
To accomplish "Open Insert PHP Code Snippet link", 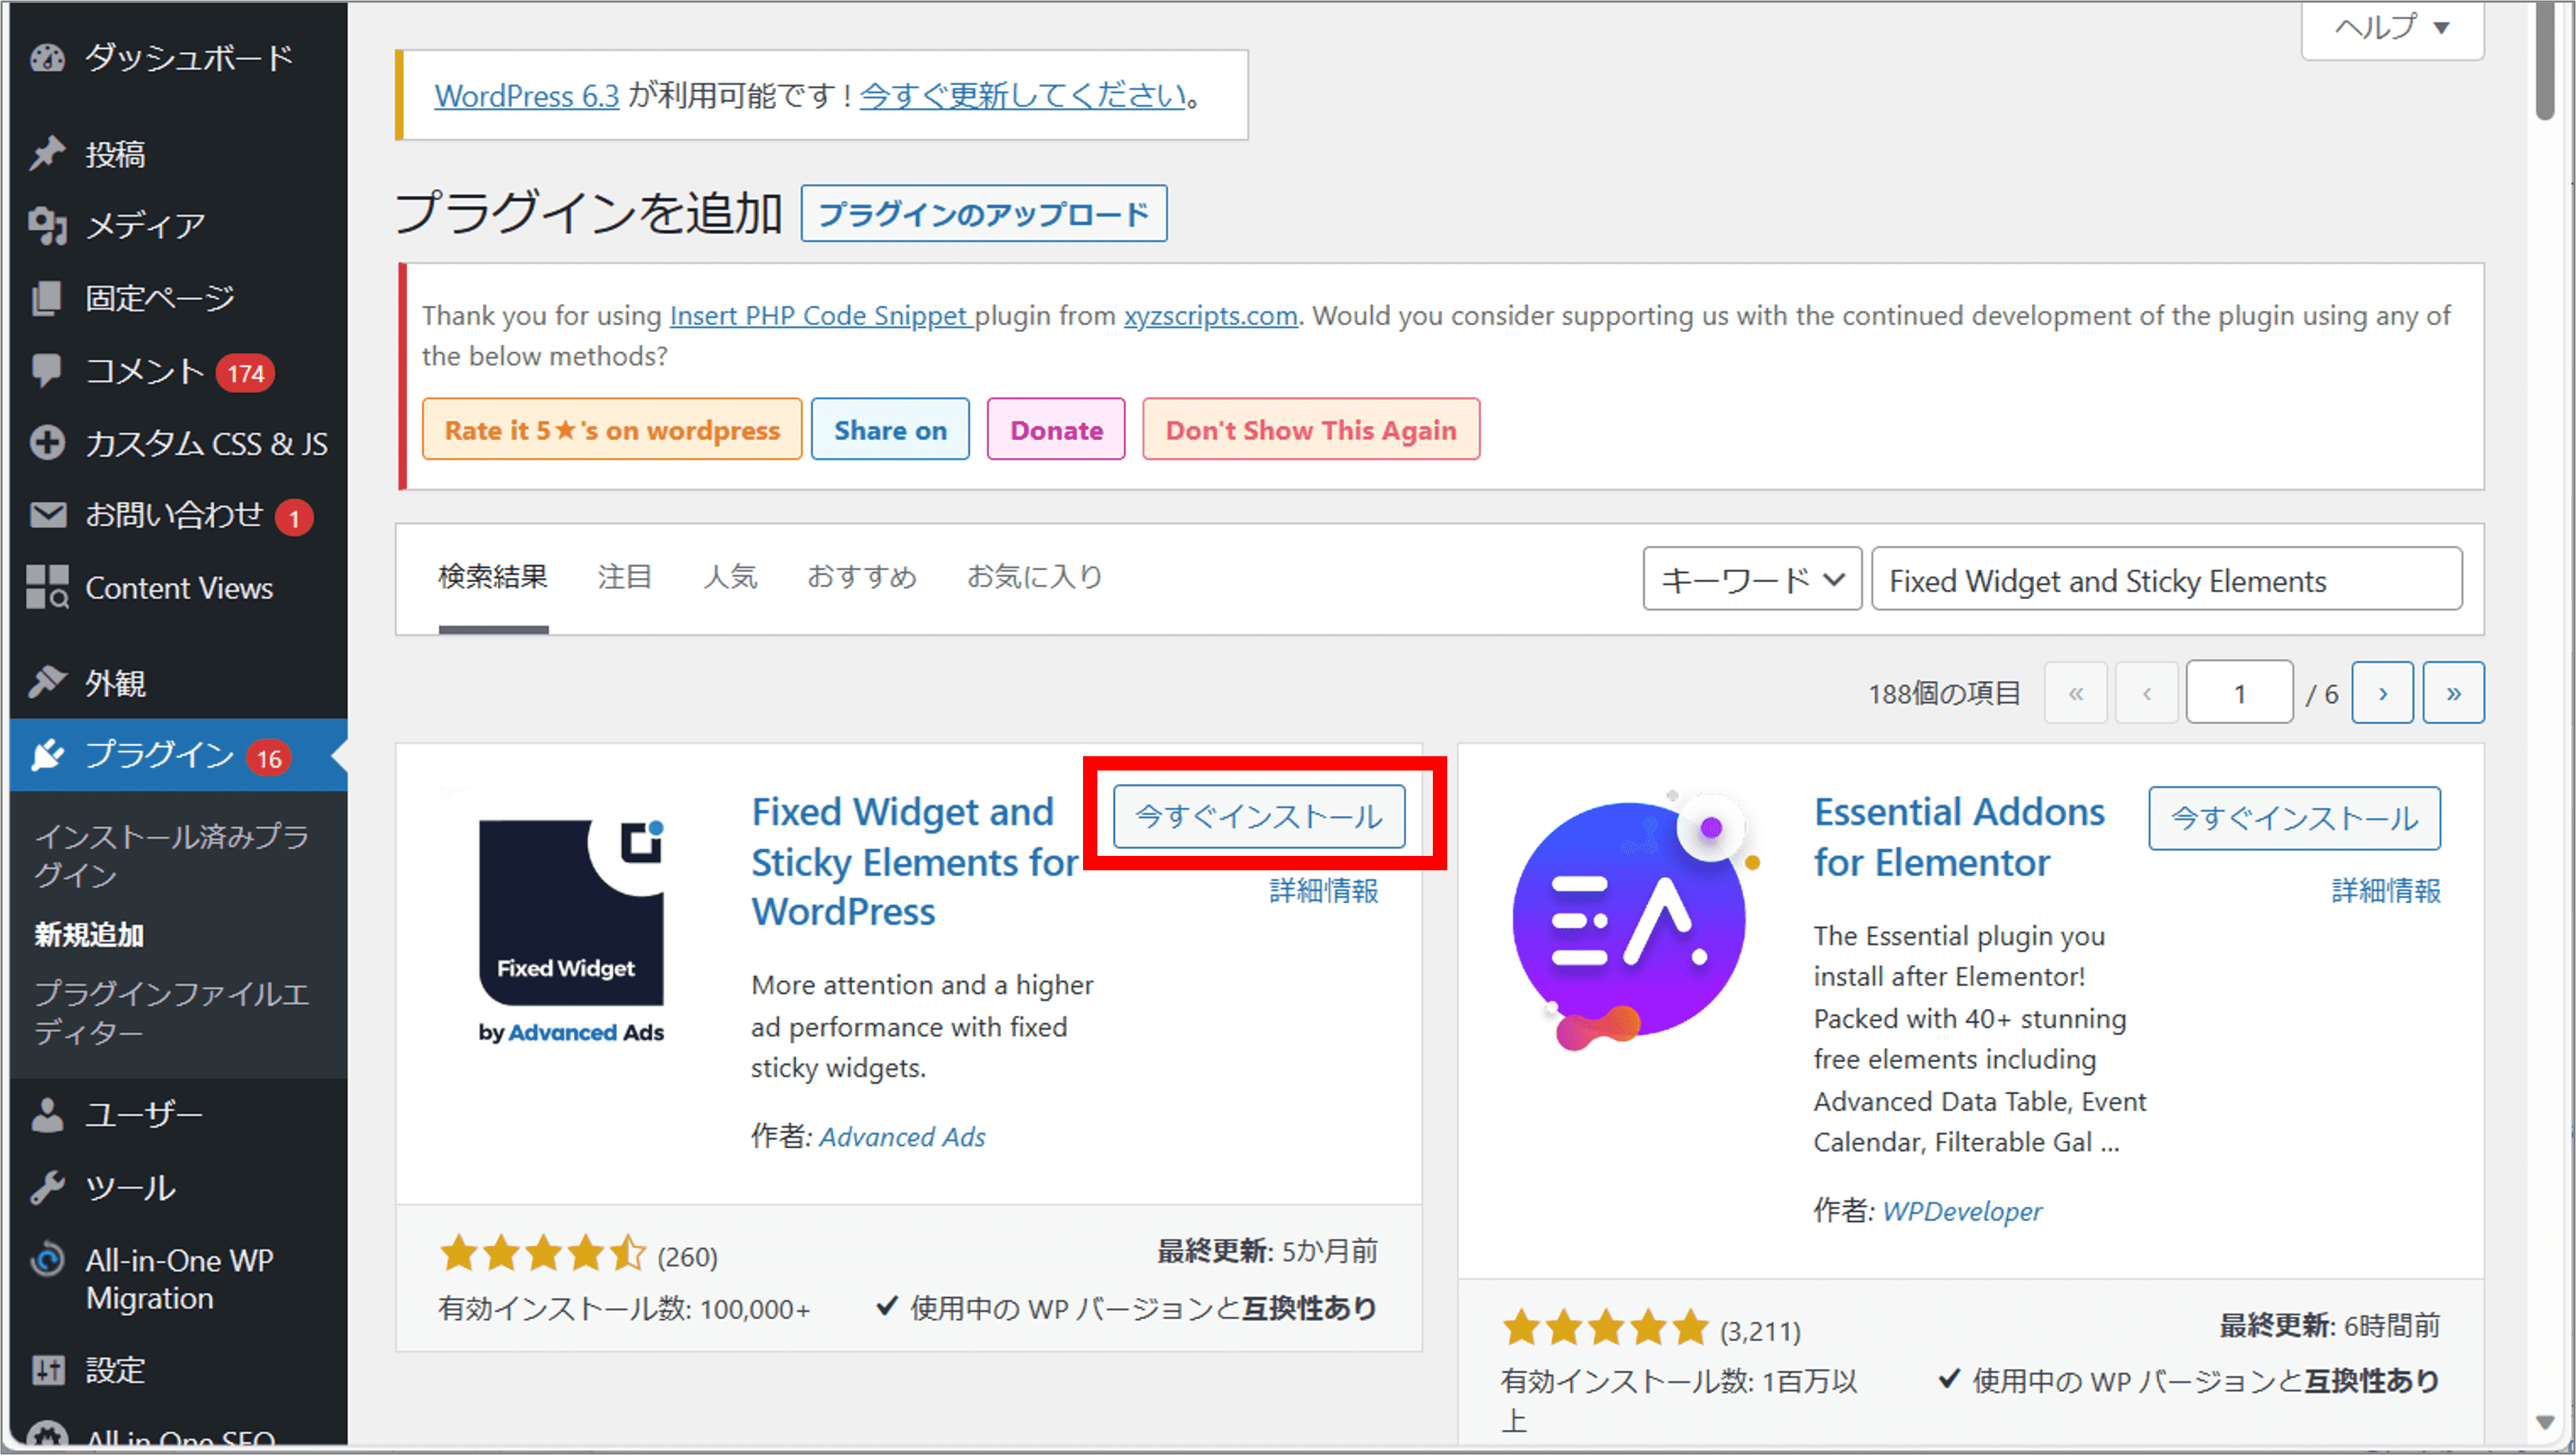I will (821, 315).
